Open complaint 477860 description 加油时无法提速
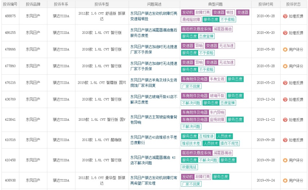Screen dimensions: 308x190 point(154,66)
